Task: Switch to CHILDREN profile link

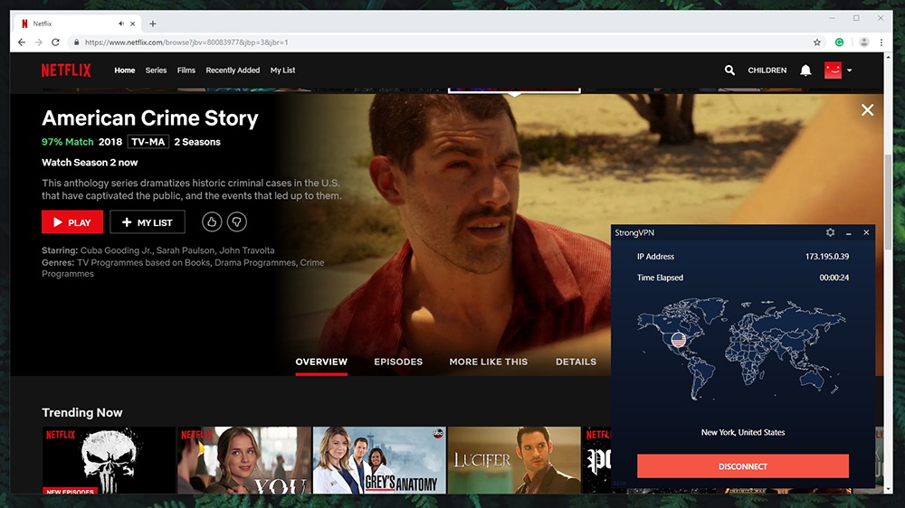Action: click(767, 71)
